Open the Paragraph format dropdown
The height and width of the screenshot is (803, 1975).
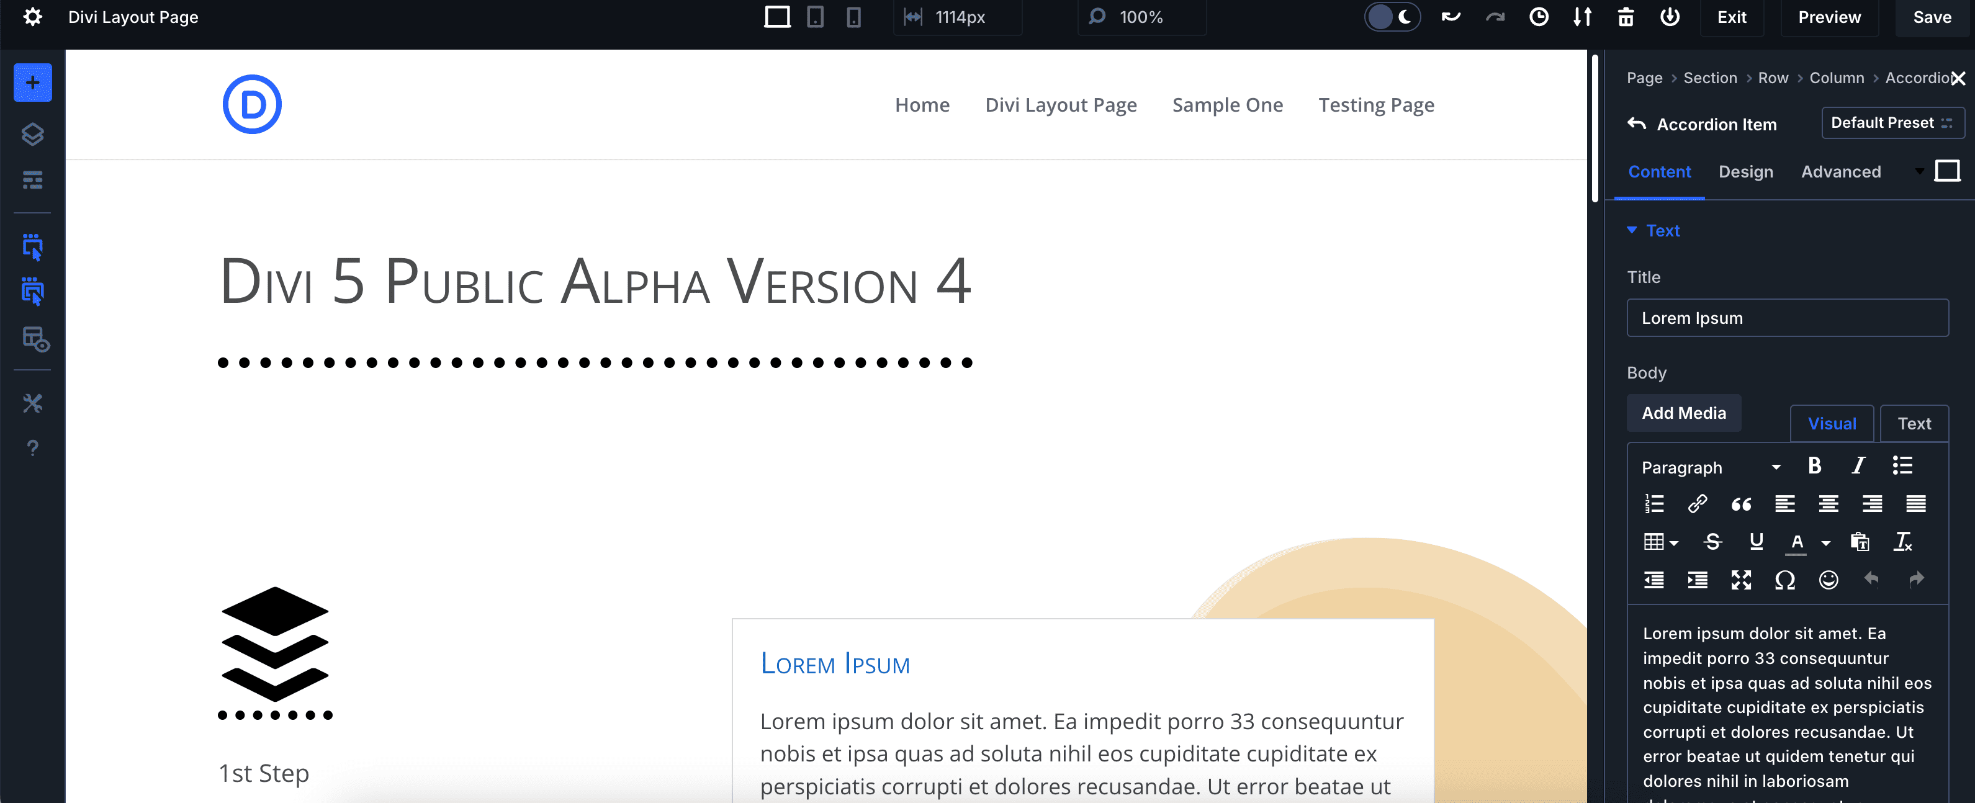1710,467
